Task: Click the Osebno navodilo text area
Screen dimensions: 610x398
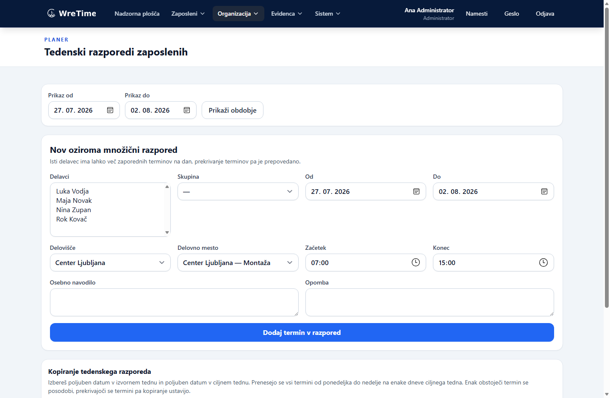Action: coord(174,302)
